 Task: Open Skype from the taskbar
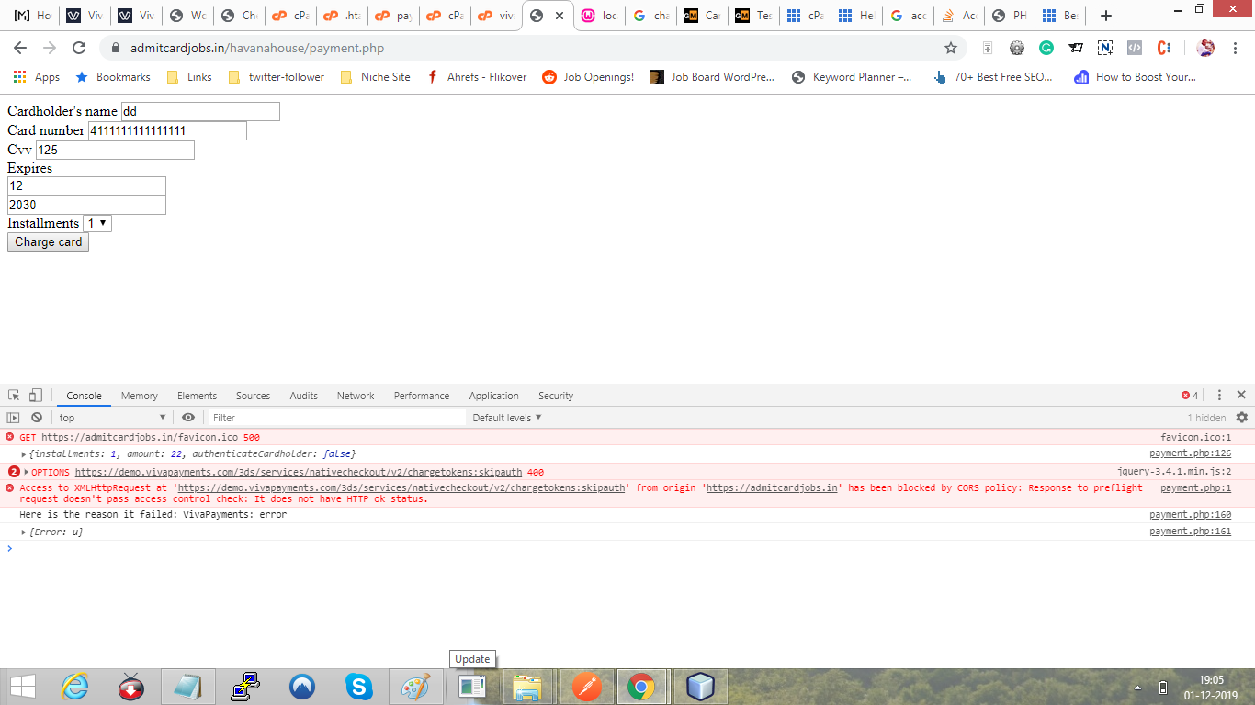pyautogui.click(x=357, y=686)
